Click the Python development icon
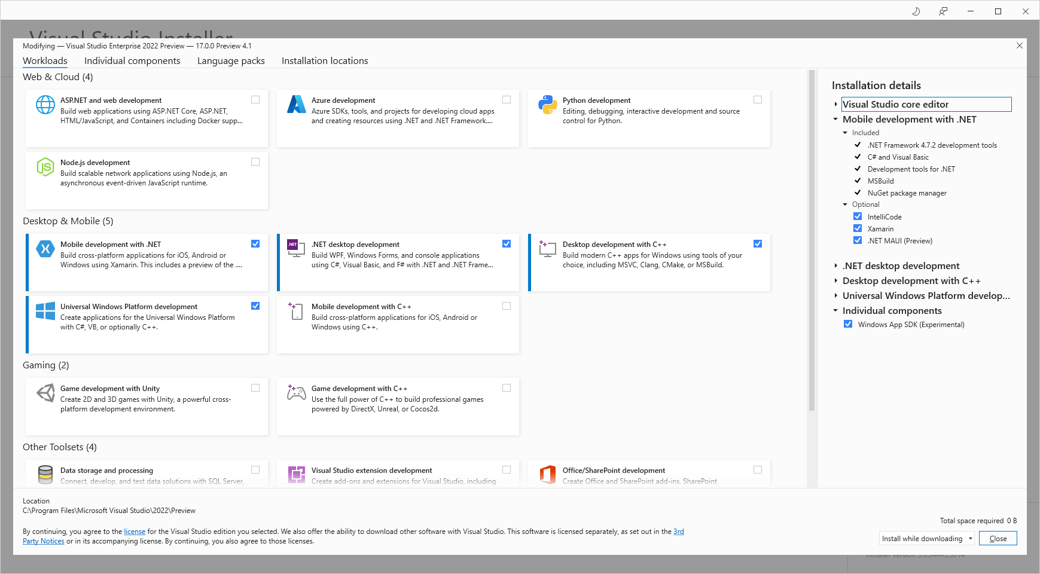 point(547,104)
